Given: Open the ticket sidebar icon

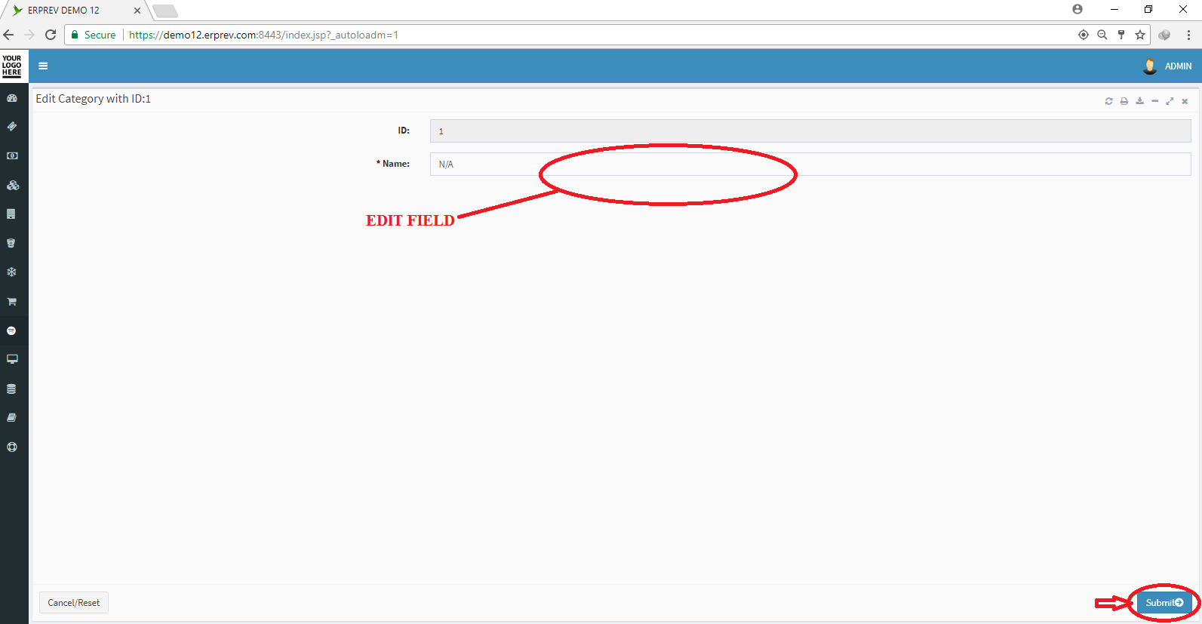Looking at the screenshot, I should (x=12, y=127).
